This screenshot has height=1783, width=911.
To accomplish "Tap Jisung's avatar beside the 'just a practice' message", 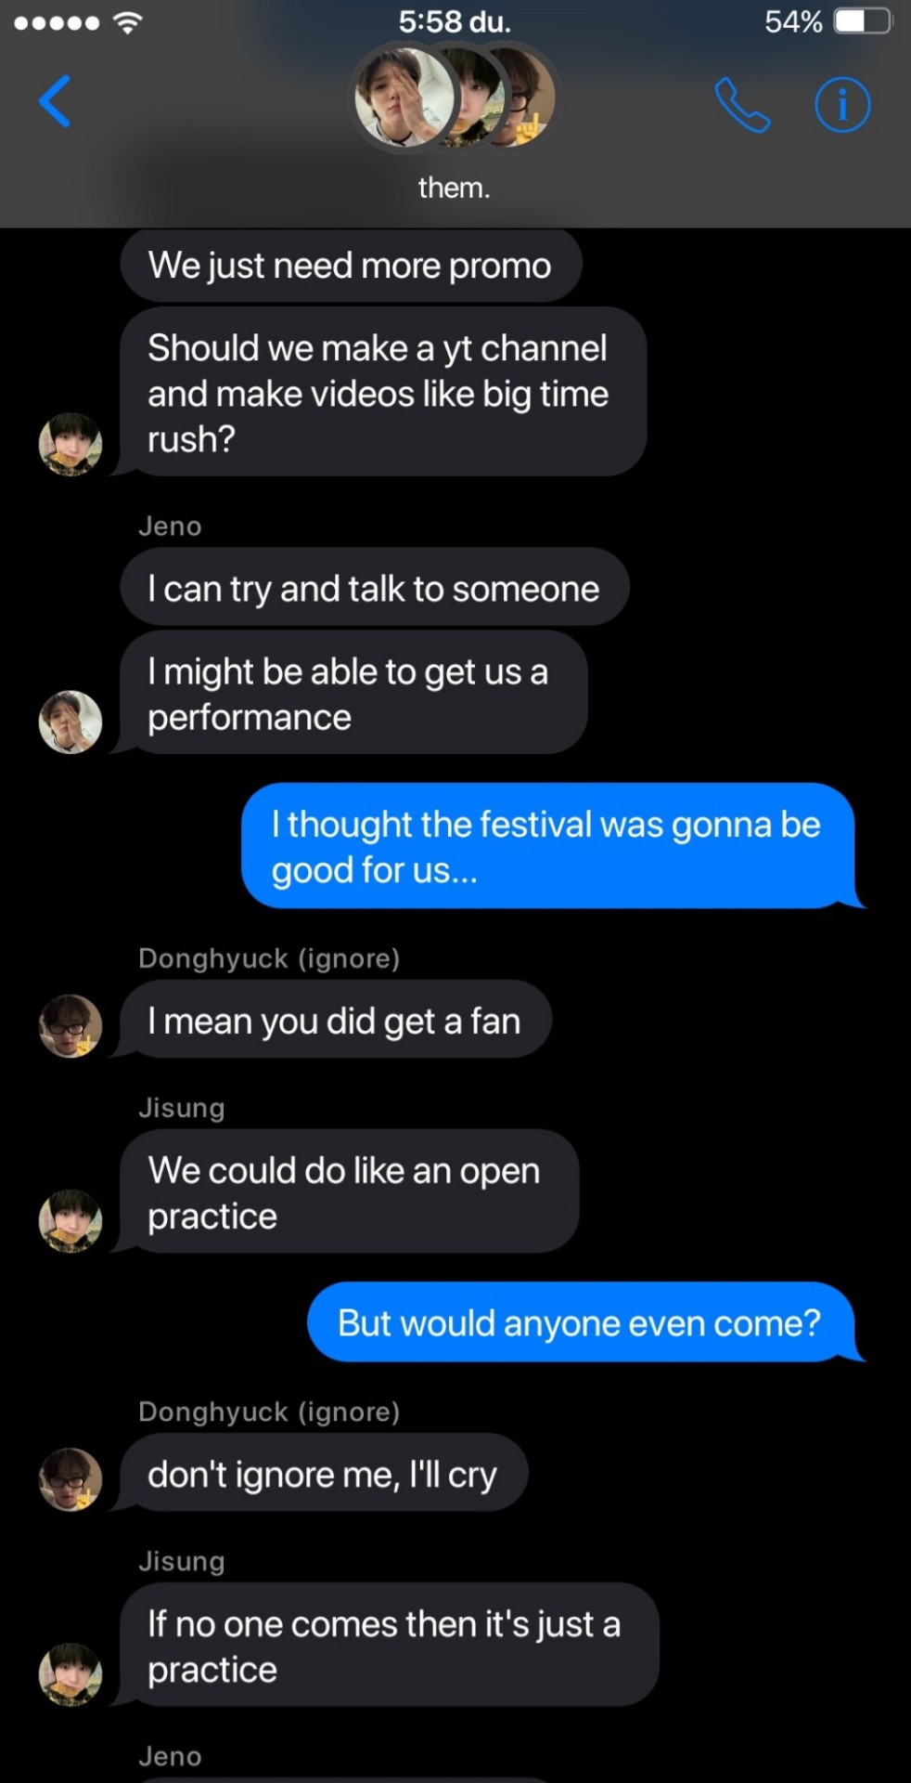I will 71,1673.
